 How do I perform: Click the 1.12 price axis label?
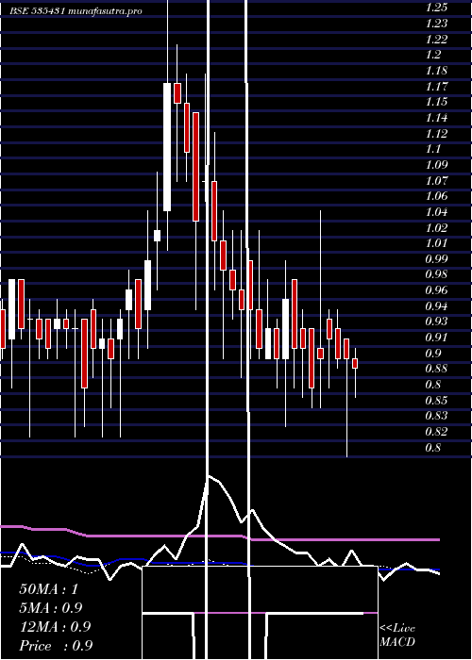pyautogui.click(x=436, y=134)
